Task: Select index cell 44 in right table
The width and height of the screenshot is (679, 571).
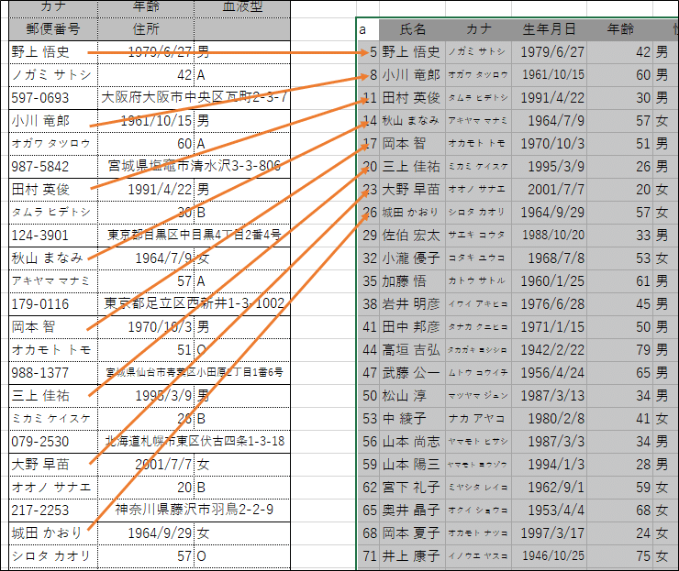Action: tap(368, 350)
